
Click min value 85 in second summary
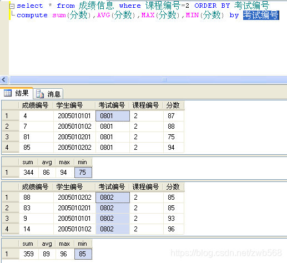[83, 254]
